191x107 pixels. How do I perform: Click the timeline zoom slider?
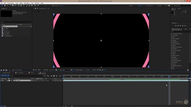click(x=66, y=106)
